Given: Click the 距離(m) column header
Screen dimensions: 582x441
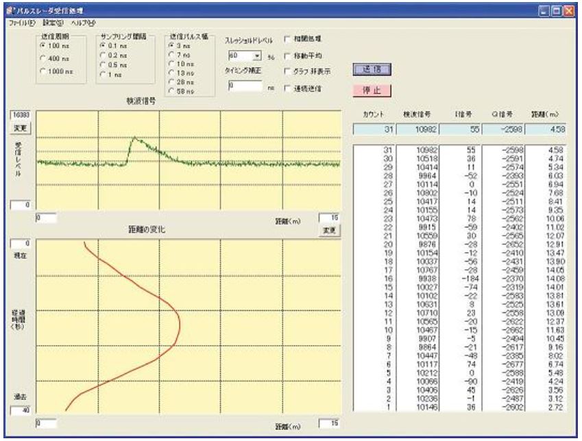Looking at the screenshot, I should coord(545,114).
